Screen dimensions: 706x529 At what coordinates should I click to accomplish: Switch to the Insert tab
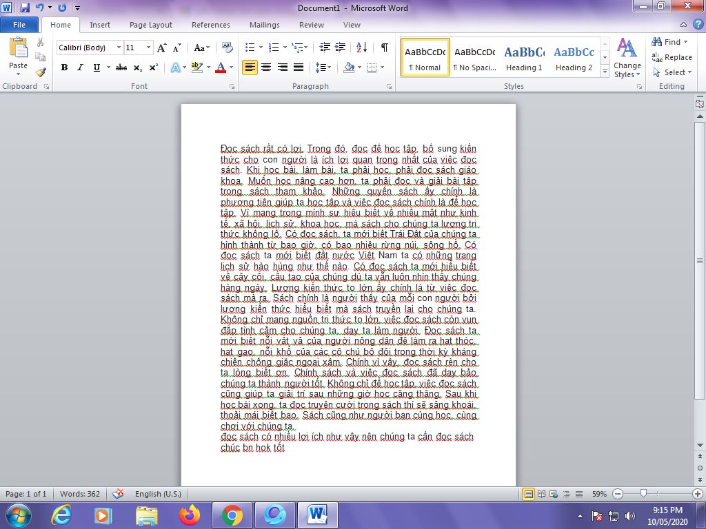coord(100,25)
